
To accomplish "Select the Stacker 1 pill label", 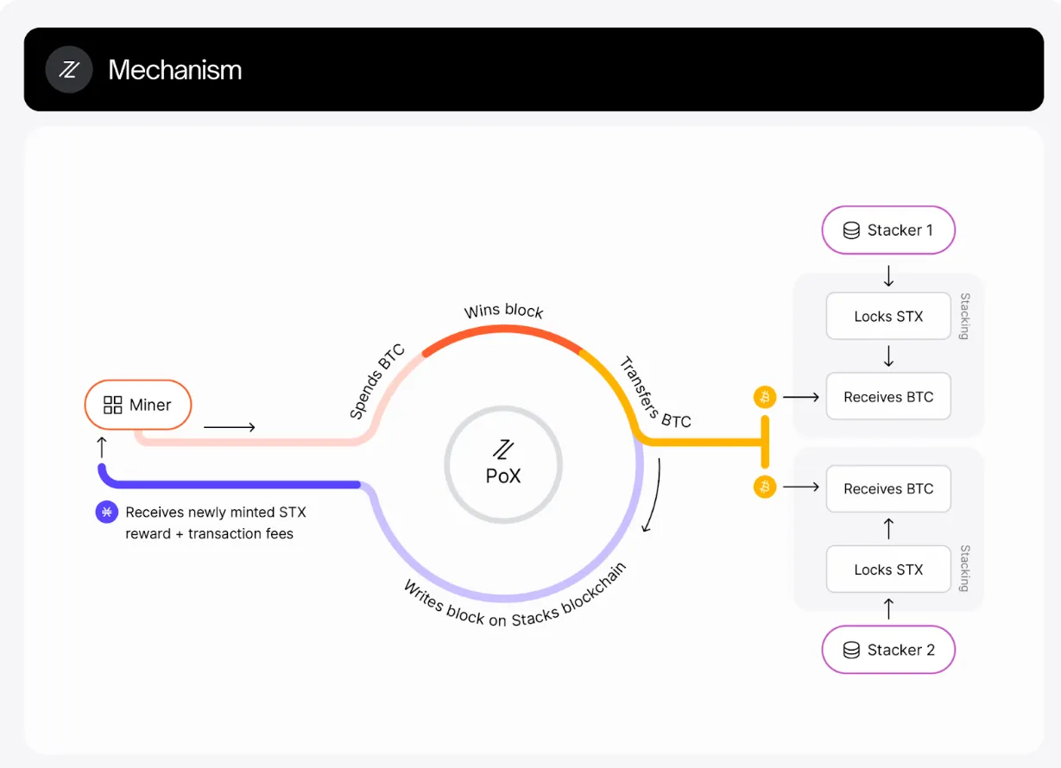I will (x=900, y=230).
